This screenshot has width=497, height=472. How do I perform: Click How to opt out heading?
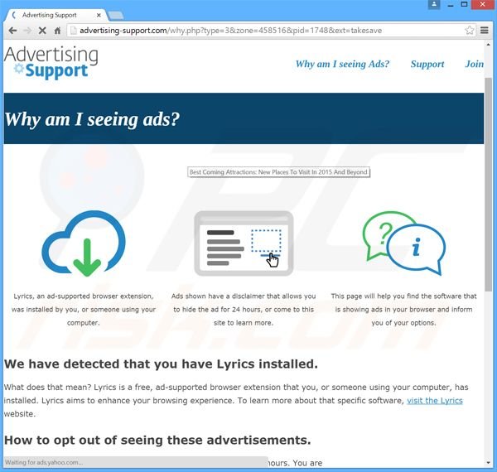157,440
